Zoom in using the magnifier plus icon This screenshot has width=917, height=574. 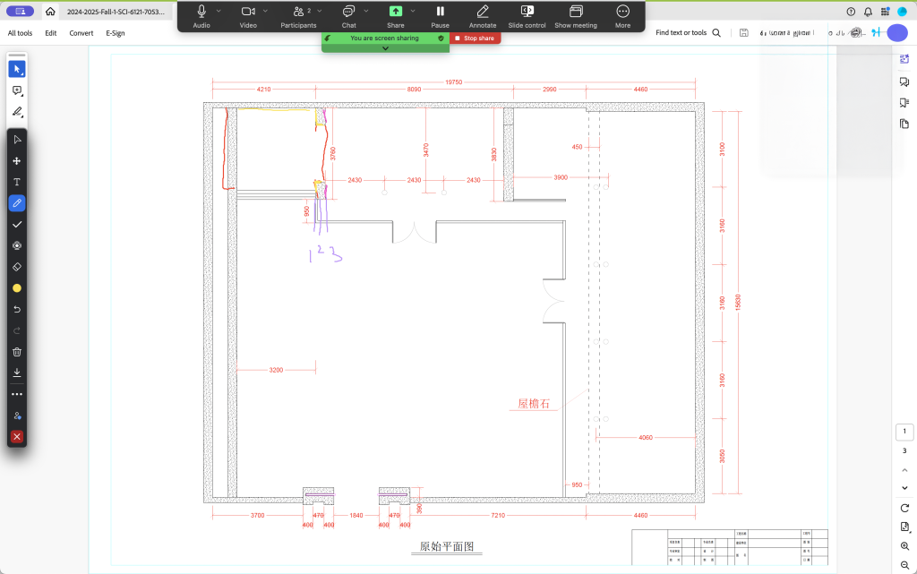point(905,545)
